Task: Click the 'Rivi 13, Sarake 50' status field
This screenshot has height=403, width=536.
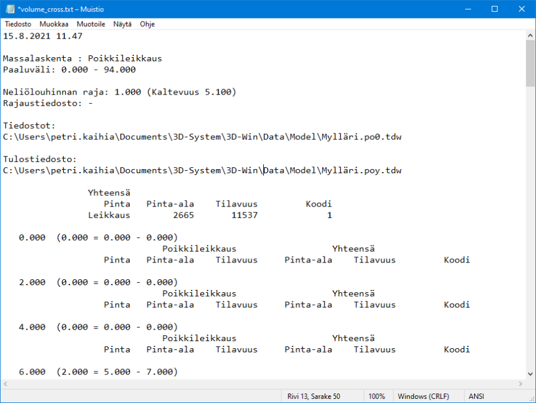Action: (x=314, y=396)
